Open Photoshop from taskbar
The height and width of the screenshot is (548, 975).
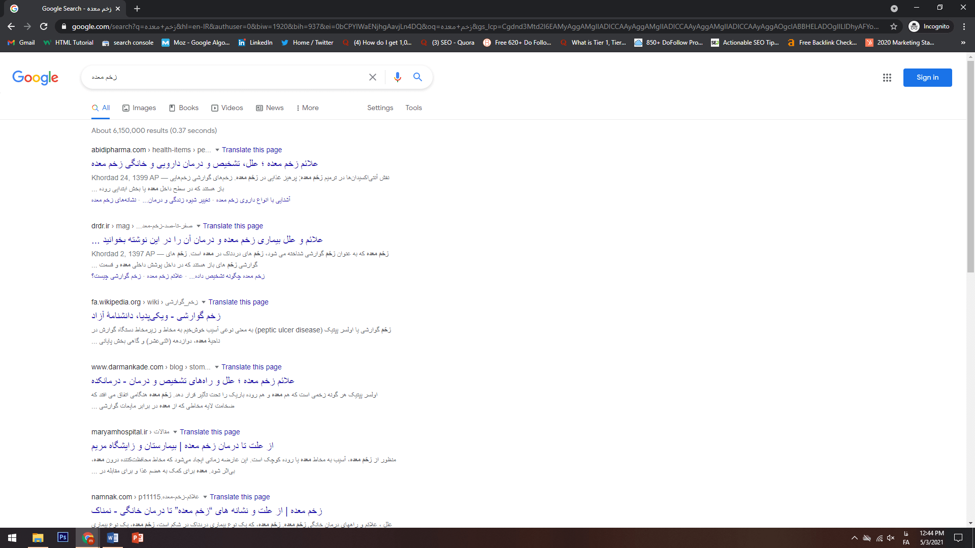[63, 538]
